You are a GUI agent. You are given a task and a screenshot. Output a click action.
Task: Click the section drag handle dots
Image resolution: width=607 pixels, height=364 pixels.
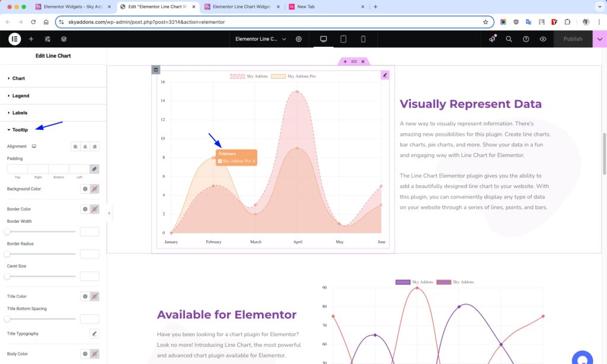tap(354, 62)
